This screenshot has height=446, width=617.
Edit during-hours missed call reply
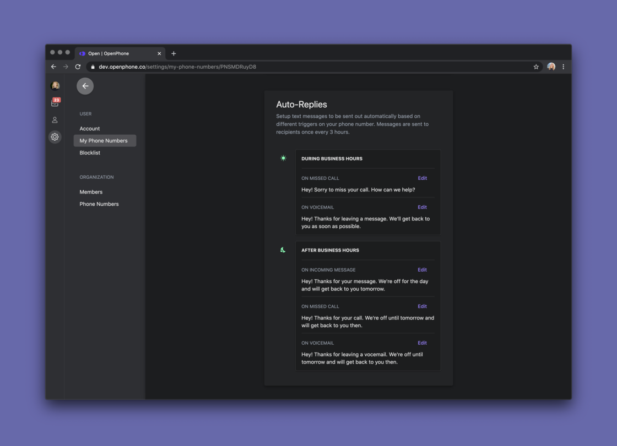(x=422, y=178)
